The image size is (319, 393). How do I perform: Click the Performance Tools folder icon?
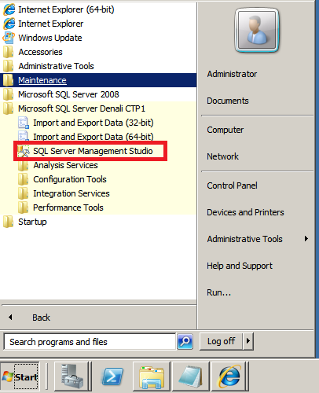click(24, 208)
